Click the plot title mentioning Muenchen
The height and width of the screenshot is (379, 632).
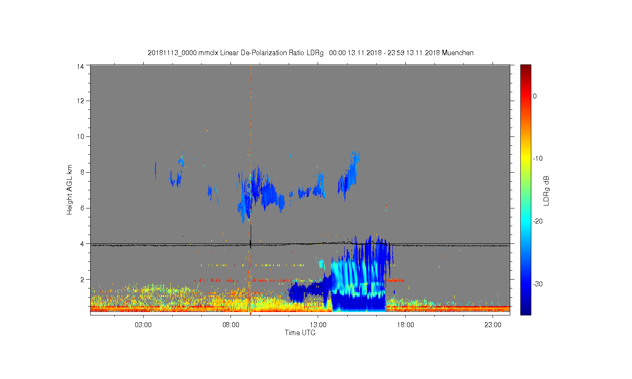(x=311, y=53)
